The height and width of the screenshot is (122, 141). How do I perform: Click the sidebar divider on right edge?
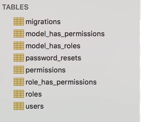click(x=140, y=61)
